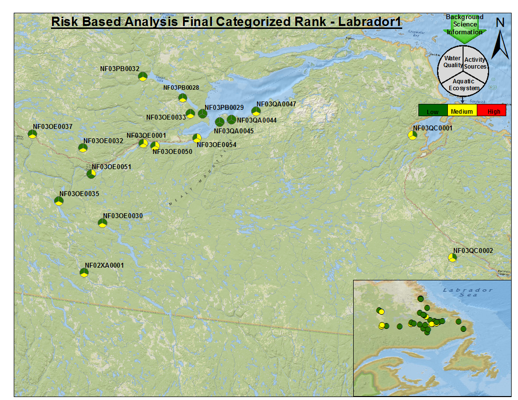The height and width of the screenshot is (400, 518).
Task: Select the NF03OE0037 station pie marker
Action: (32, 134)
